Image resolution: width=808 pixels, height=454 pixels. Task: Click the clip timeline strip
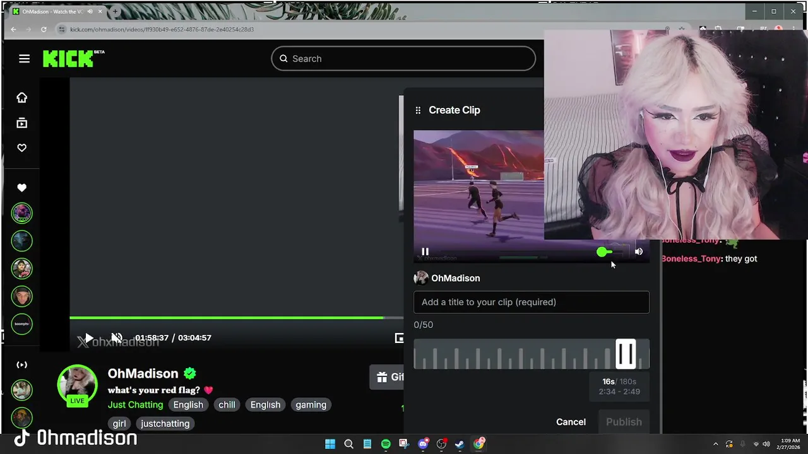coord(532,354)
